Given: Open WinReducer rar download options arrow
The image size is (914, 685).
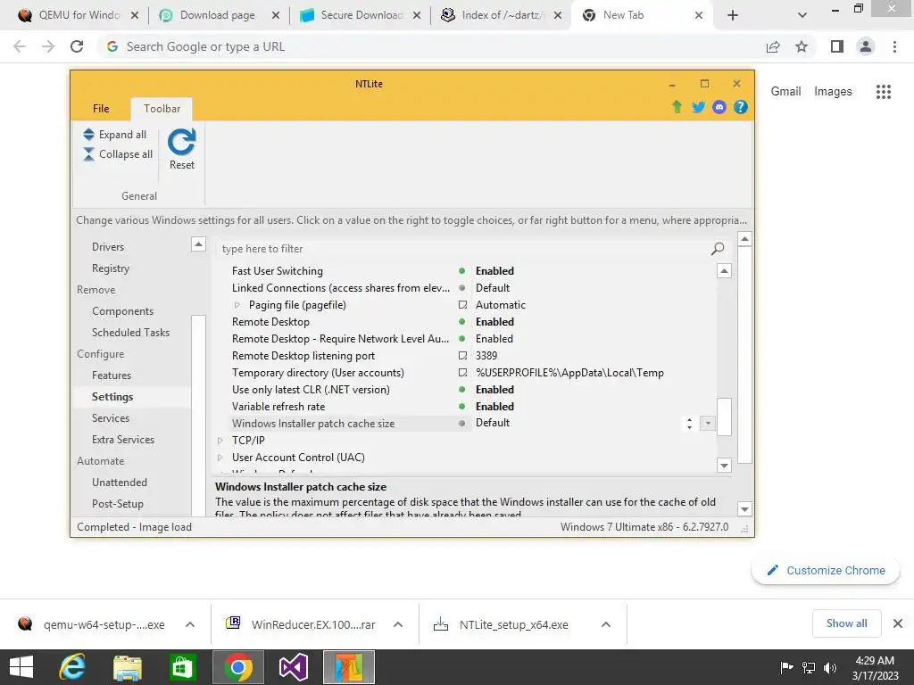Looking at the screenshot, I should tap(398, 624).
